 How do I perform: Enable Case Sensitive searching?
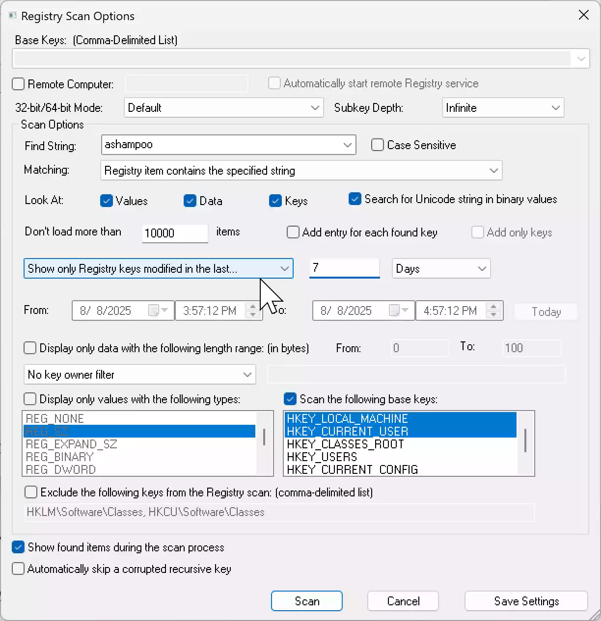[377, 145]
